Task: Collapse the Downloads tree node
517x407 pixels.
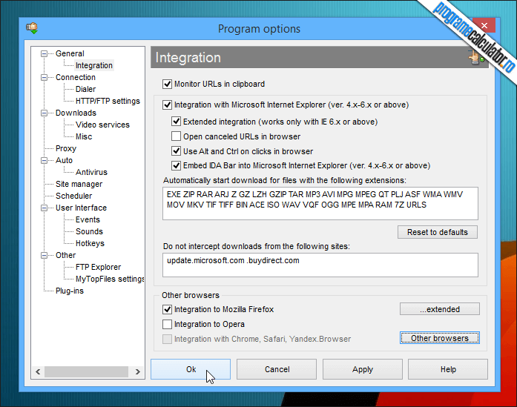Action: click(44, 113)
